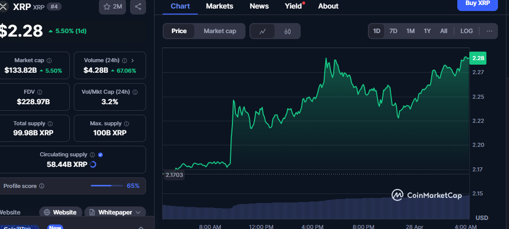Click the 12:00 PM label on the time axis

(x=261, y=226)
